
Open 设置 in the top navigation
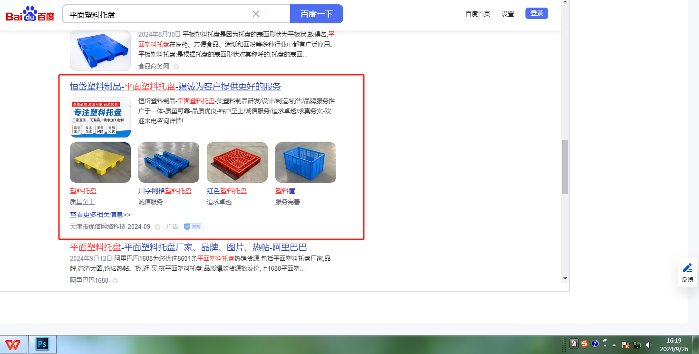coord(508,14)
